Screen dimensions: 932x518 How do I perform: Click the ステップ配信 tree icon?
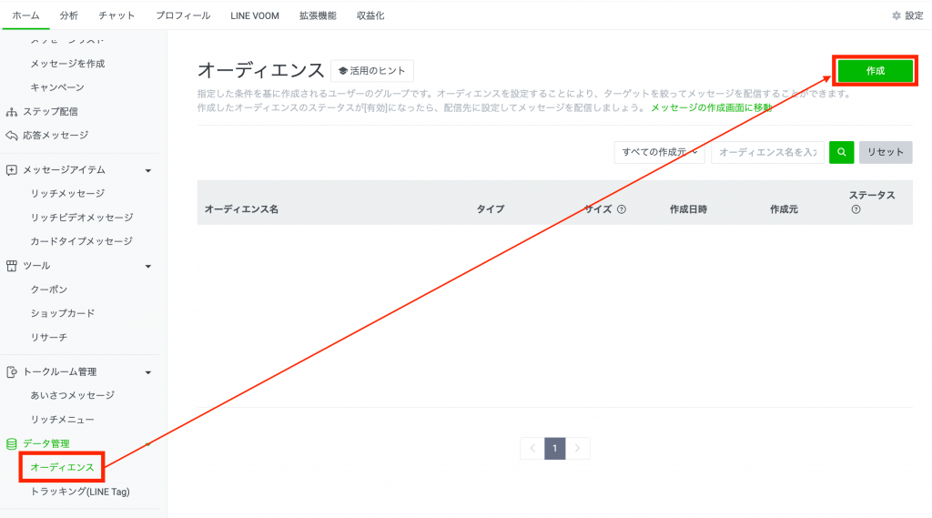point(11,112)
